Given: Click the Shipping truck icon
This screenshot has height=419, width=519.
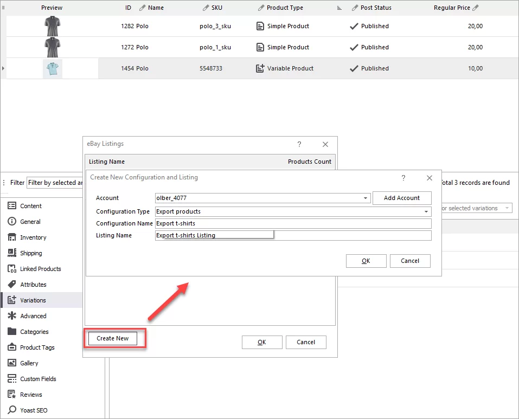Looking at the screenshot, I should 11,253.
